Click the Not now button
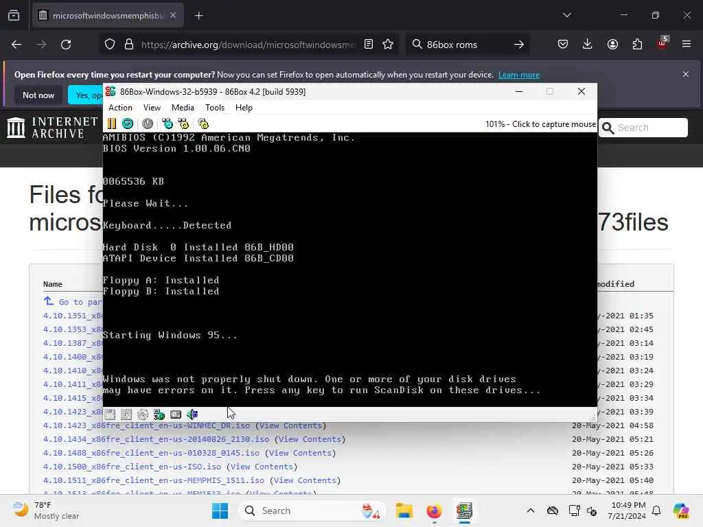This screenshot has height=527, width=703. tap(38, 95)
